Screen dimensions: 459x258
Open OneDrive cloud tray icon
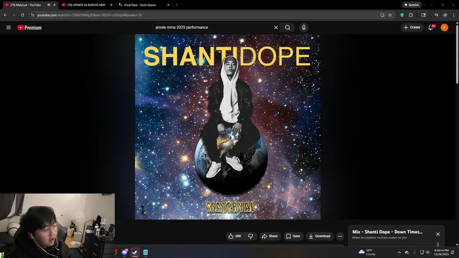407,252
